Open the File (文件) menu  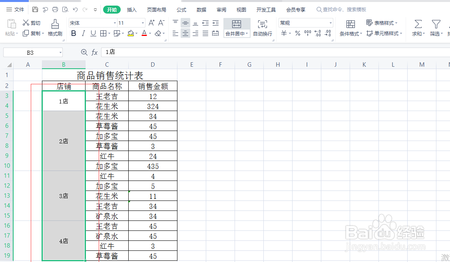click(x=16, y=10)
